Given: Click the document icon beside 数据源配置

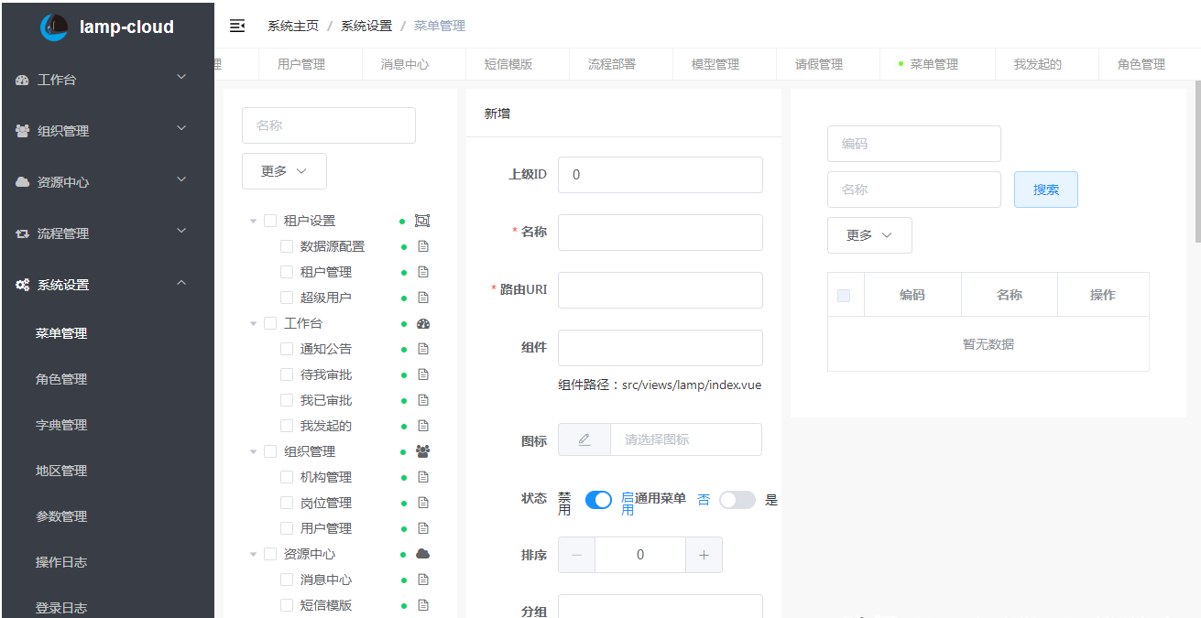Looking at the screenshot, I should pyautogui.click(x=423, y=246).
